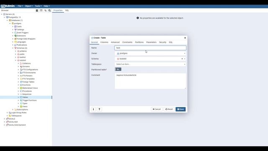The width and height of the screenshot is (268, 151).
Task: Click the Save button
Action: [x=180, y=109]
